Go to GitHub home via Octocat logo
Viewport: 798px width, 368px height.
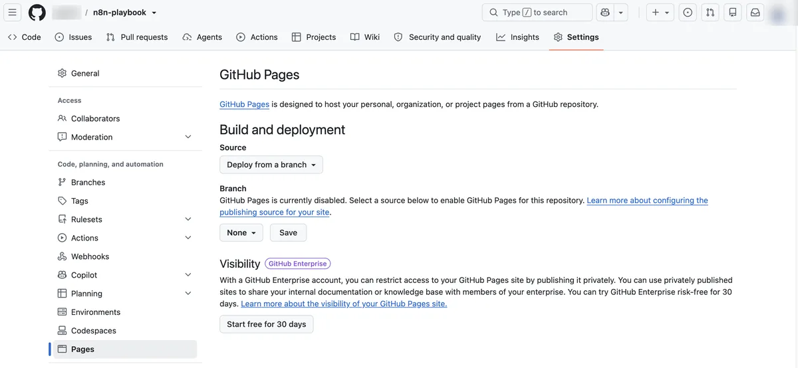(37, 13)
